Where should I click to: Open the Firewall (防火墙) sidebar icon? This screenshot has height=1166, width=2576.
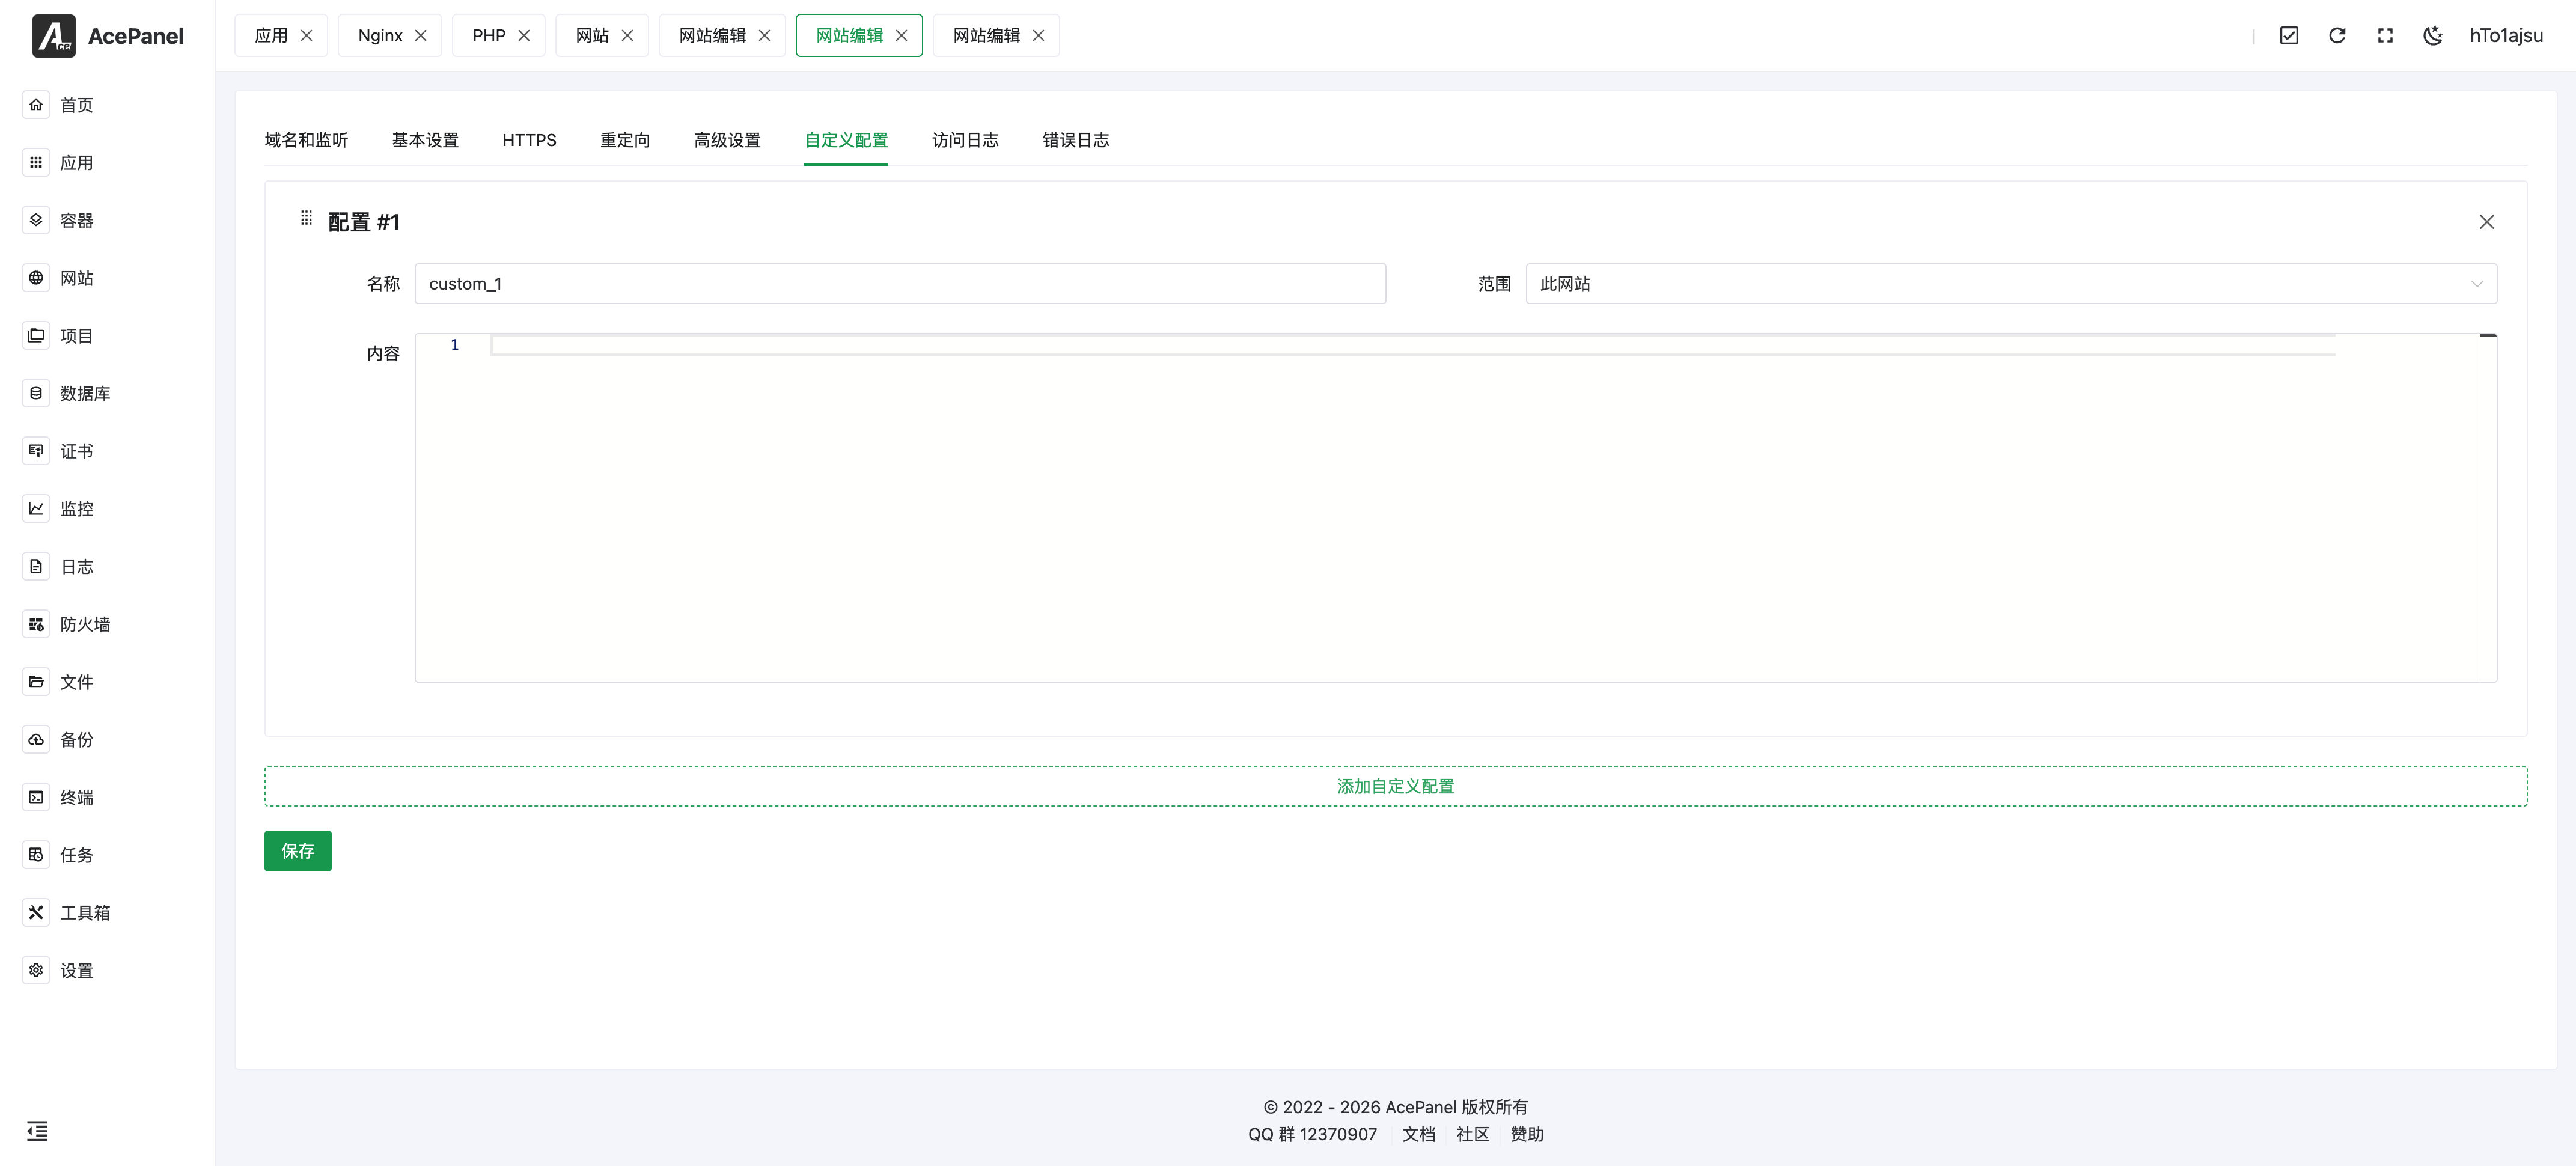coord(36,624)
